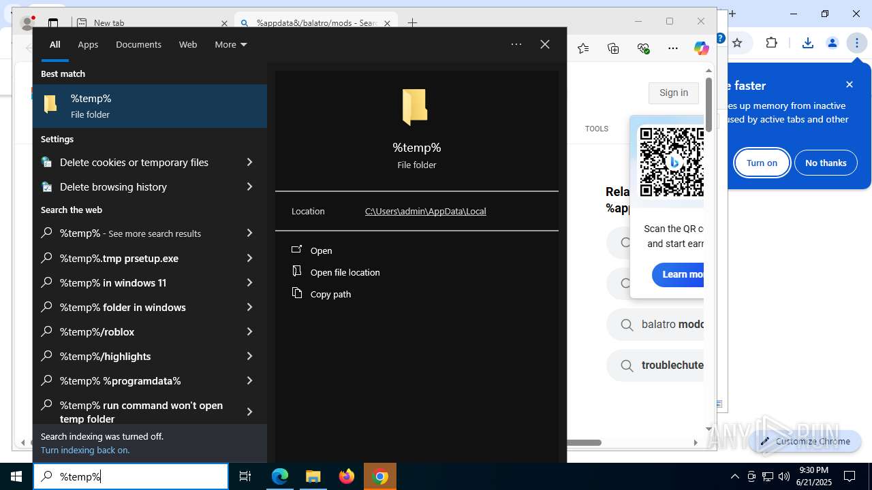The width and height of the screenshot is (872, 490).
Task: Open Delete cookies or temporary files setting
Action: pyautogui.click(x=134, y=162)
